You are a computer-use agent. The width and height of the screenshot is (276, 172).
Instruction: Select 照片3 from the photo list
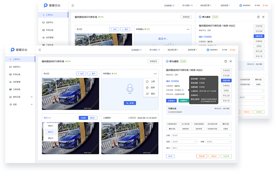(x=50, y=138)
